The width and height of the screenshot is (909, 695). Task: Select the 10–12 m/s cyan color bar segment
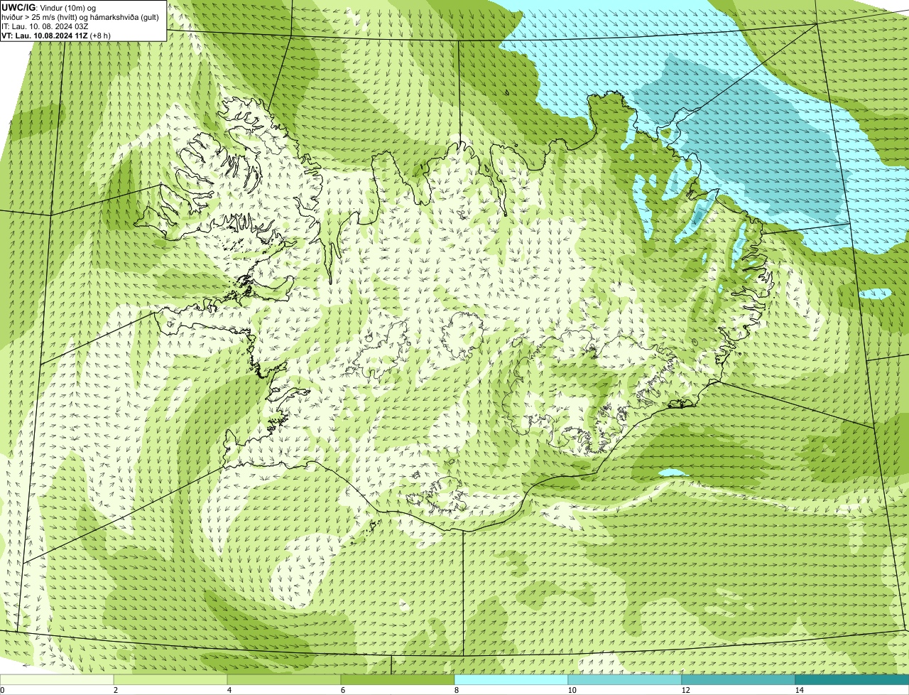point(625,679)
